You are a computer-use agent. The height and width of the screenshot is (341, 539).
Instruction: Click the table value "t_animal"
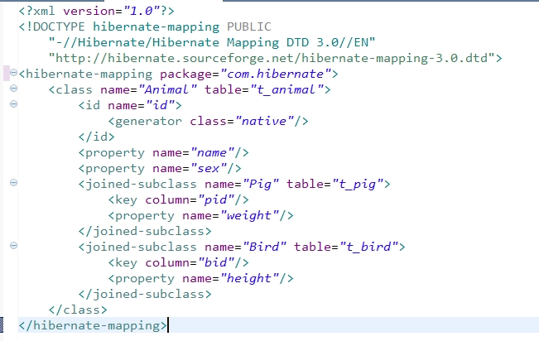(286, 89)
